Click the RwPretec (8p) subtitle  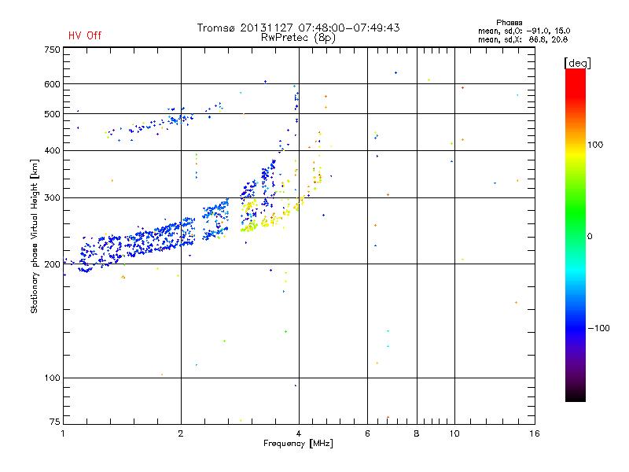pos(298,38)
